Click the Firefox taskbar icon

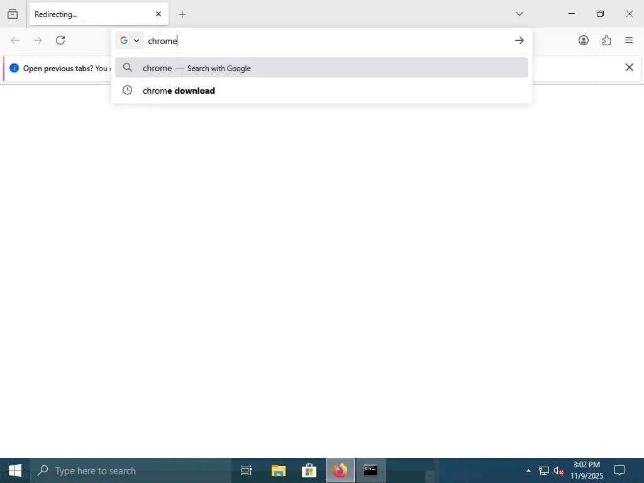(x=340, y=470)
